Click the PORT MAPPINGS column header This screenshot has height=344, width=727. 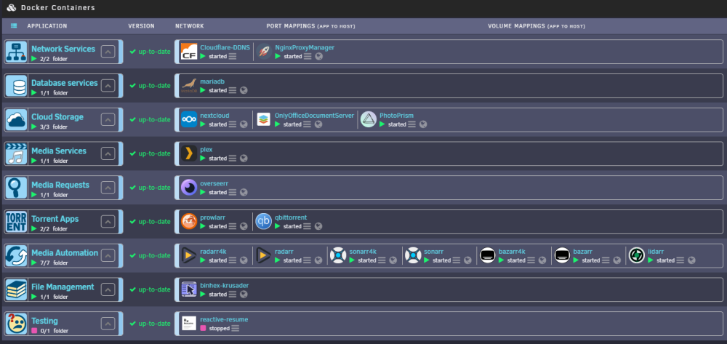click(310, 26)
